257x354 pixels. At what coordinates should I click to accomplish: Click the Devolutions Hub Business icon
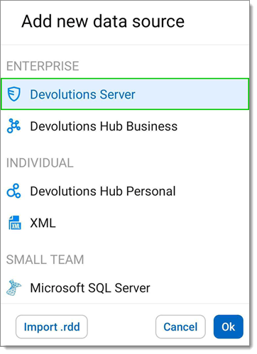[x=13, y=126]
